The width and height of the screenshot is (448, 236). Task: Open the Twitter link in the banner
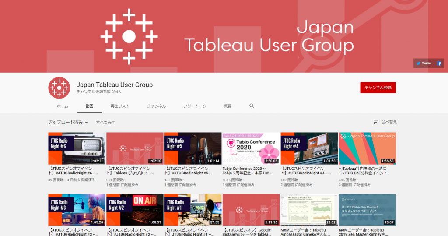(424, 63)
